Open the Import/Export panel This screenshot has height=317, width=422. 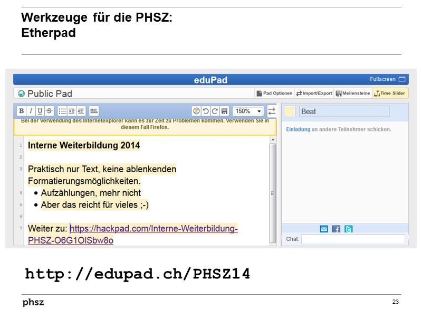click(315, 93)
